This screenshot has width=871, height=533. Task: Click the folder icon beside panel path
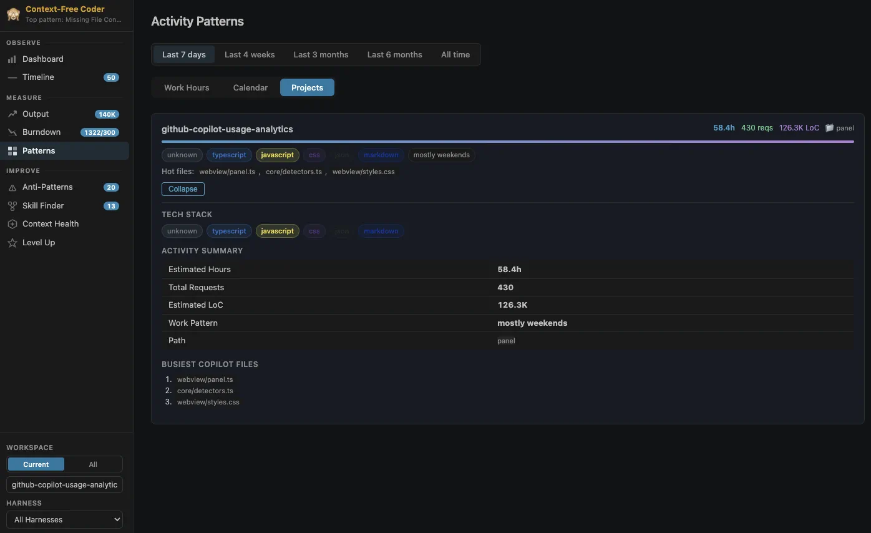pyautogui.click(x=829, y=128)
